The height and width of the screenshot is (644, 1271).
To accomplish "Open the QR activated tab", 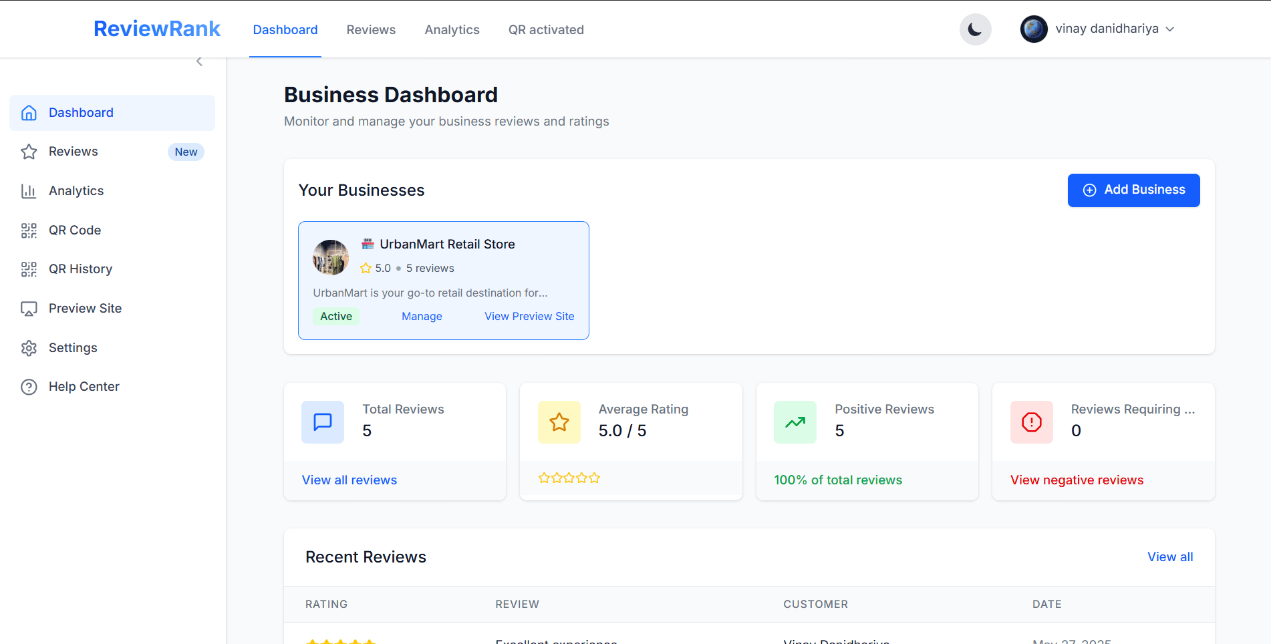I will [546, 29].
